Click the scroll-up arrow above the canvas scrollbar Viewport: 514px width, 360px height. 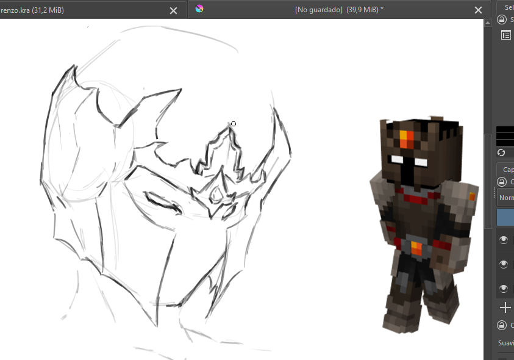point(488,22)
